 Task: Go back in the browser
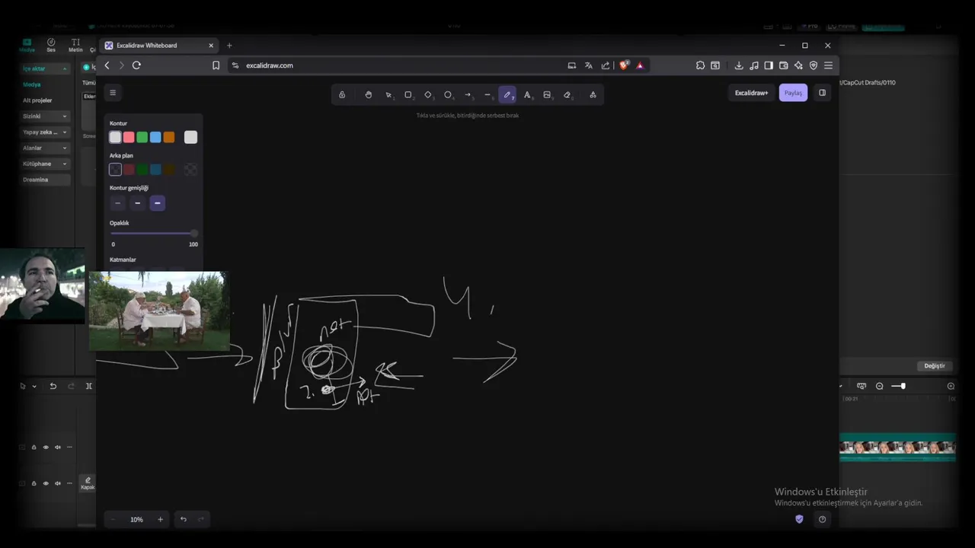pyautogui.click(x=107, y=65)
